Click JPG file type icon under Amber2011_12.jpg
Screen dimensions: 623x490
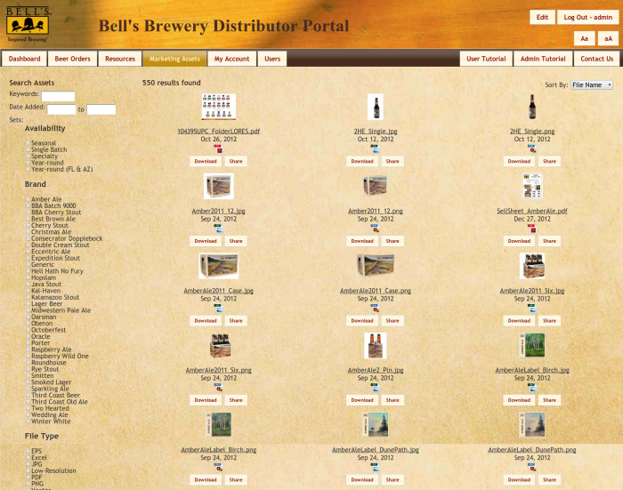pyautogui.click(x=219, y=229)
